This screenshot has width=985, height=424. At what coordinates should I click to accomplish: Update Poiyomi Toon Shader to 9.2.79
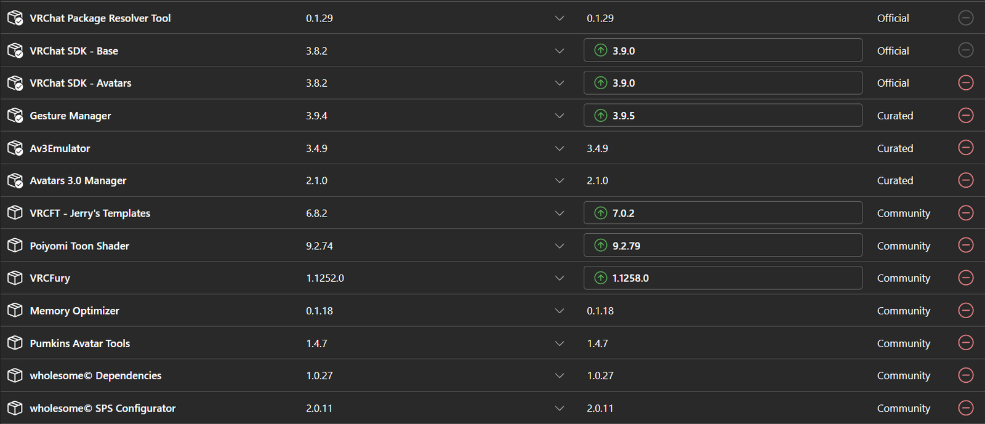pyautogui.click(x=722, y=246)
